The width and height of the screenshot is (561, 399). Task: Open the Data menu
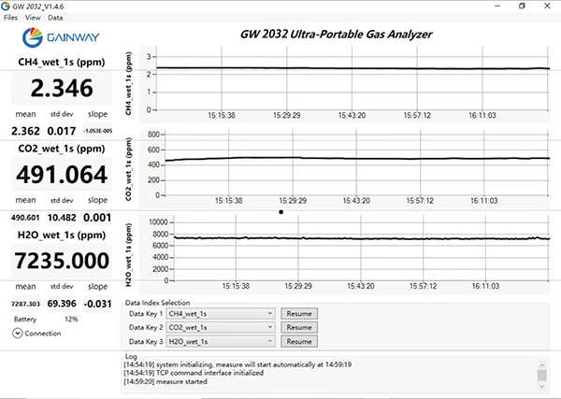(56, 18)
